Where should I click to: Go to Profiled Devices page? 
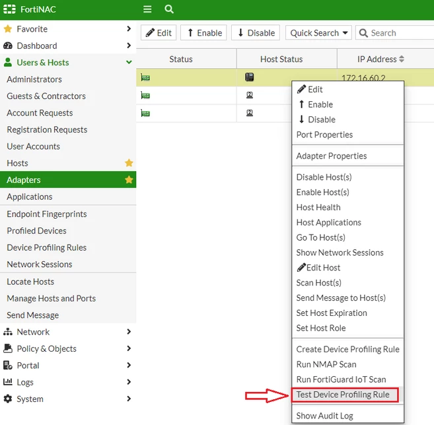click(x=68, y=231)
